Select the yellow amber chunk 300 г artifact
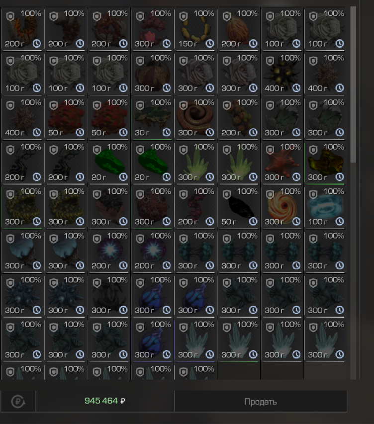Viewport: 374px width, 424px height. pyautogui.click(x=326, y=163)
